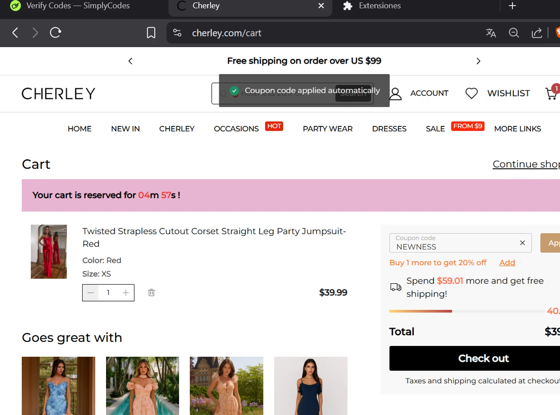Click the Size: XS text
Screen dimensions: 560x415
click(97, 274)
